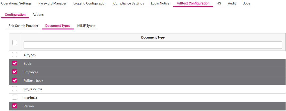Open the Operational Settings tab

(x=16, y=3)
